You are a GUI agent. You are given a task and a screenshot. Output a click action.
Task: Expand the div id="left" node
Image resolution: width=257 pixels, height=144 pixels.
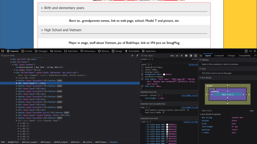point(11,59)
